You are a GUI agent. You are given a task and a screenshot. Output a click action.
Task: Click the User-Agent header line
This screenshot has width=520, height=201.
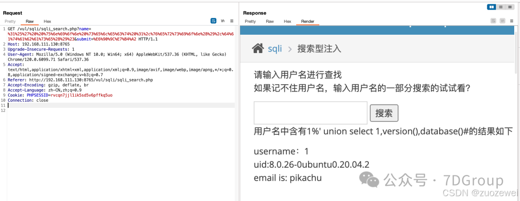tap(117, 57)
